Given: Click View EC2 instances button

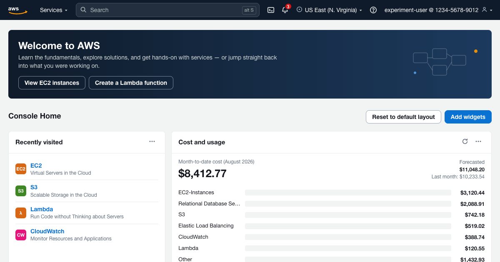Looking at the screenshot, I should click(x=52, y=83).
